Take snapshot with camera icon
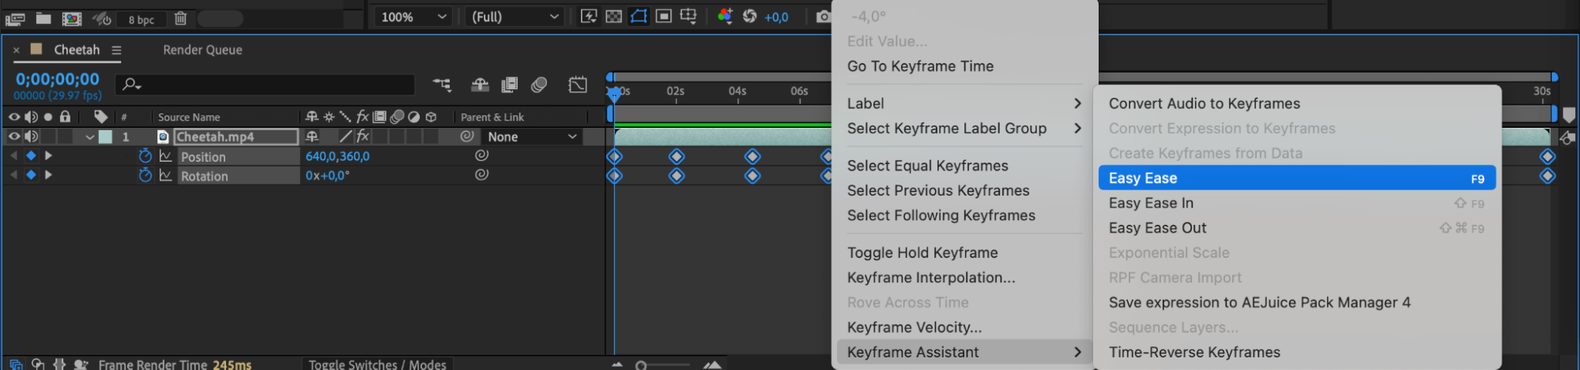The height and width of the screenshot is (370, 1580). pyautogui.click(x=823, y=17)
